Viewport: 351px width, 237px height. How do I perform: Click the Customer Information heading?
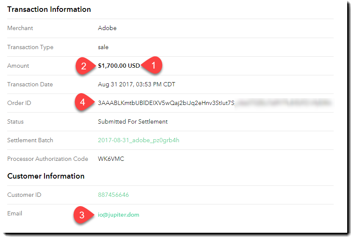[46, 176]
